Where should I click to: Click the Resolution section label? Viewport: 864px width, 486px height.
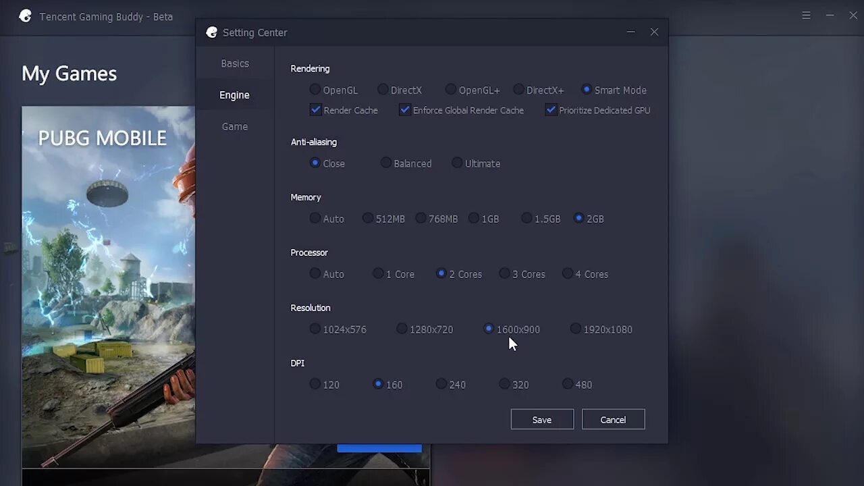[x=310, y=308]
